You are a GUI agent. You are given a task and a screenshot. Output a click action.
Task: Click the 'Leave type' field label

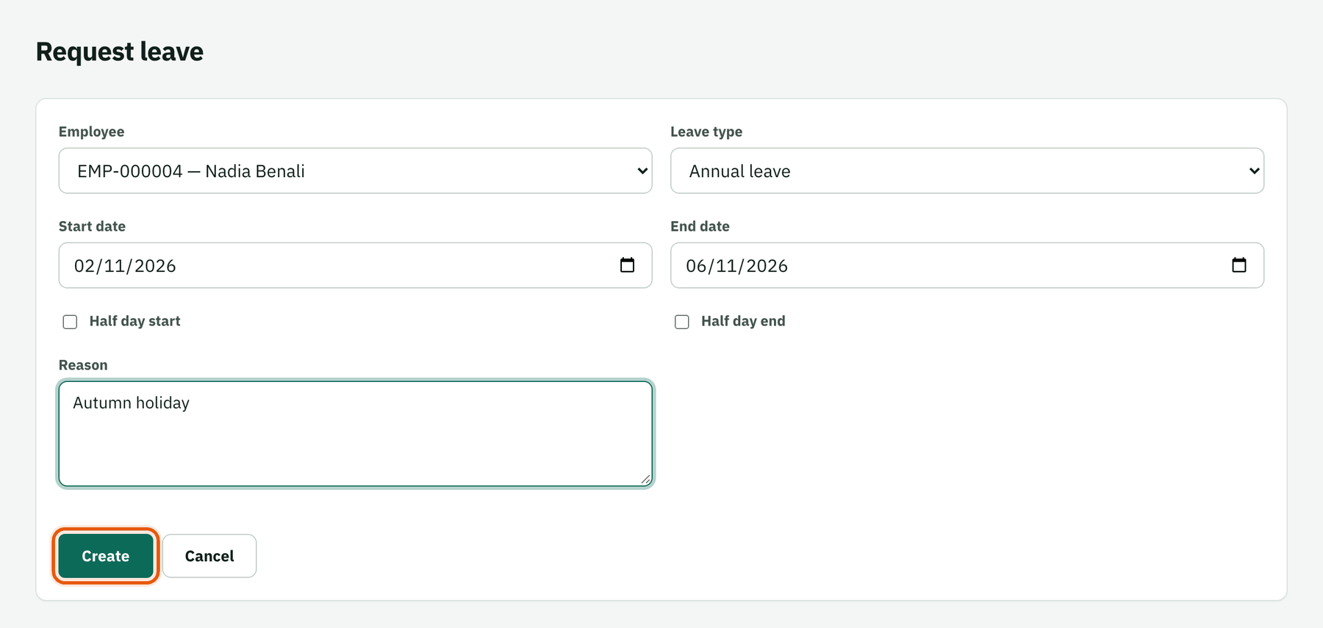point(706,131)
